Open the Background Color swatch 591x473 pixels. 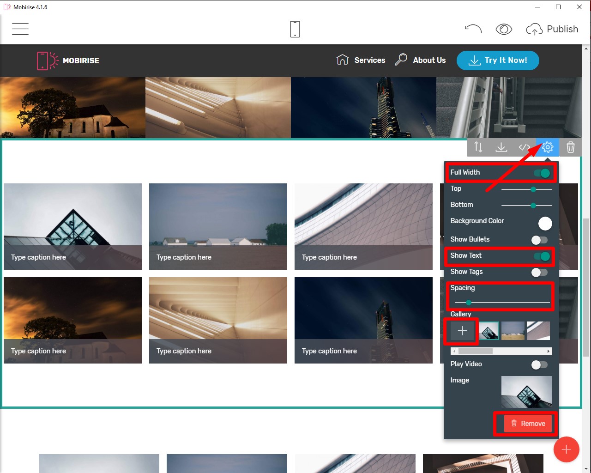point(545,224)
